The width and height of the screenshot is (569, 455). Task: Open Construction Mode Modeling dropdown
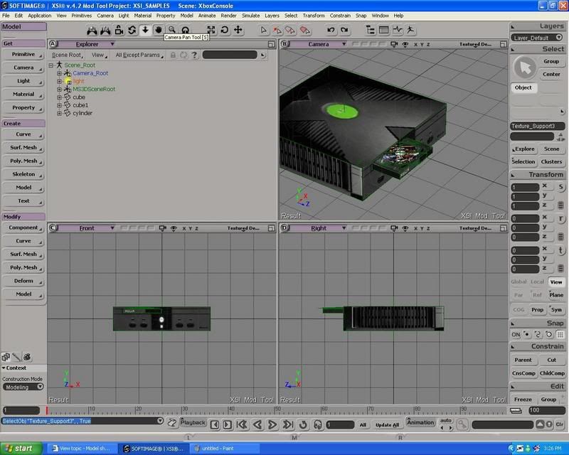click(23, 387)
